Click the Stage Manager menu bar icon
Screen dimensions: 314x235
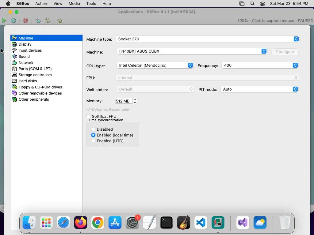(242, 4)
